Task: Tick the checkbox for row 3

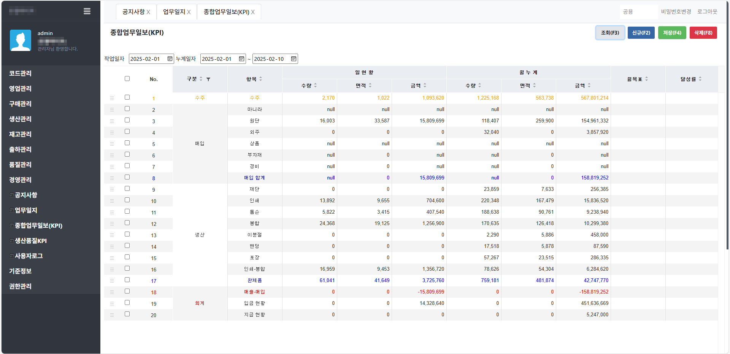Action: [x=127, y=120]
